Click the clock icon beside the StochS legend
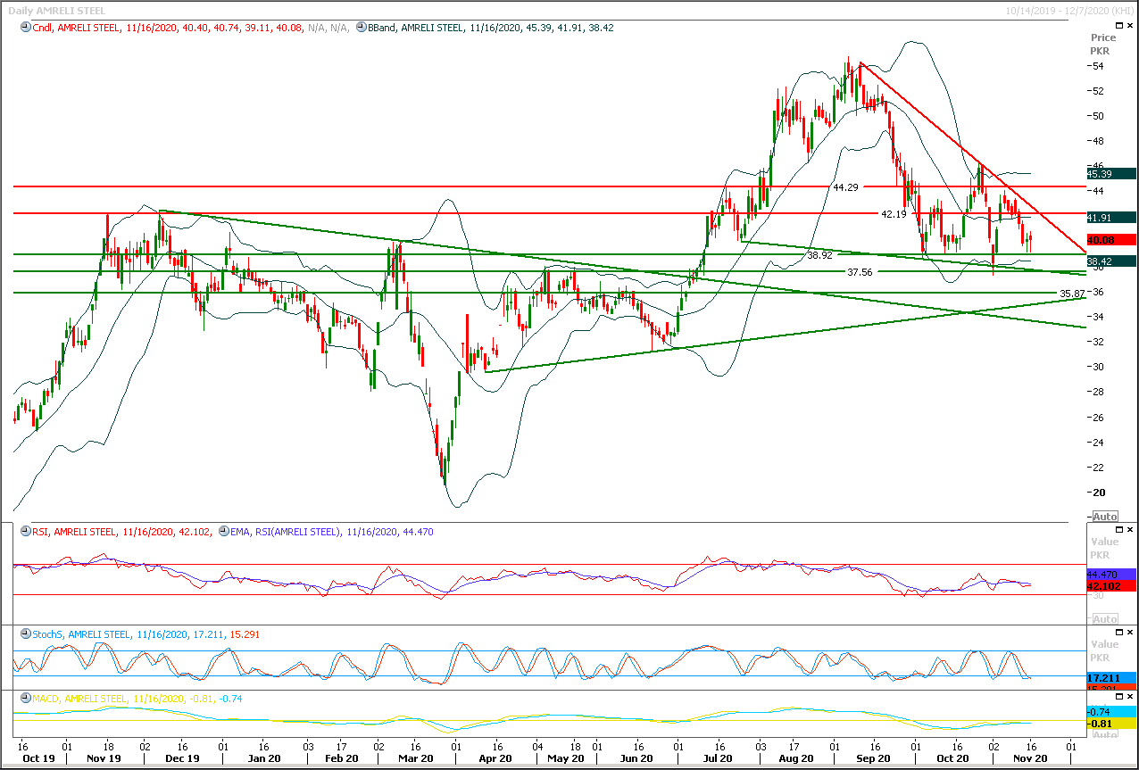1139x770 pixels. [x=24, y=634]
